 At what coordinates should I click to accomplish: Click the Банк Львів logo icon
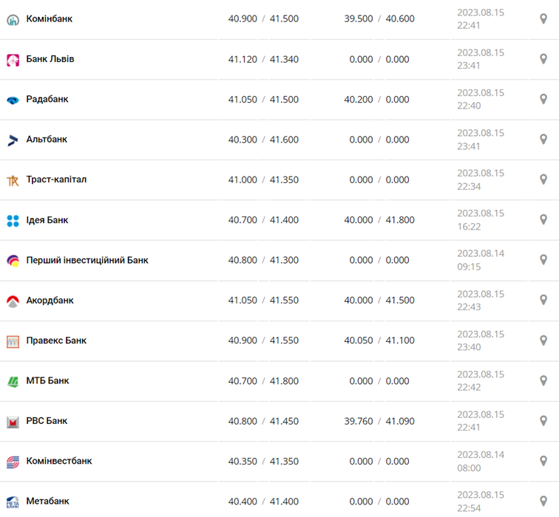click(x=13, y=60)
